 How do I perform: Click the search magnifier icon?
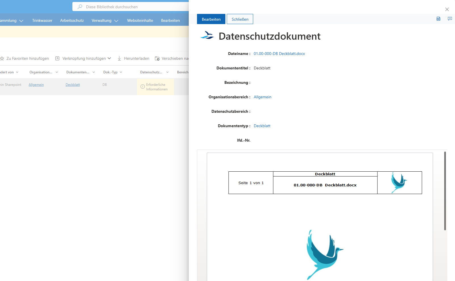(80, 7)
